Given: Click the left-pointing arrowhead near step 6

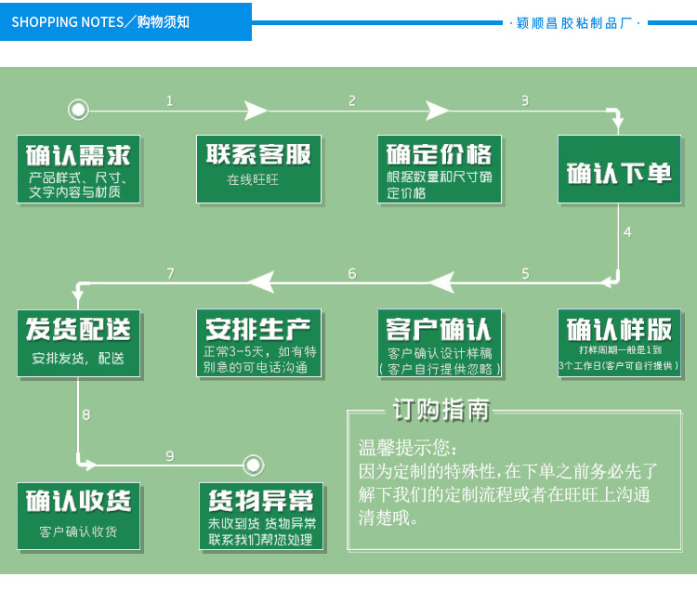Looking at the screenshot, I should coord(441,282).
